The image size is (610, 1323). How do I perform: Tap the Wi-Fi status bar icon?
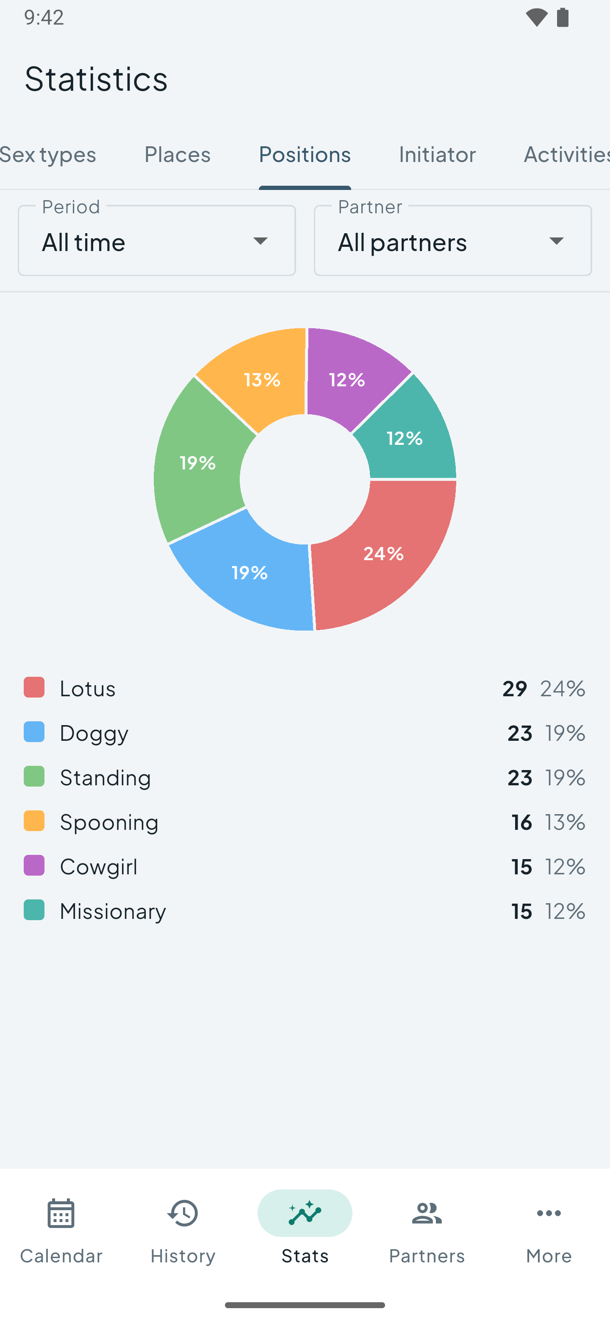537,18
